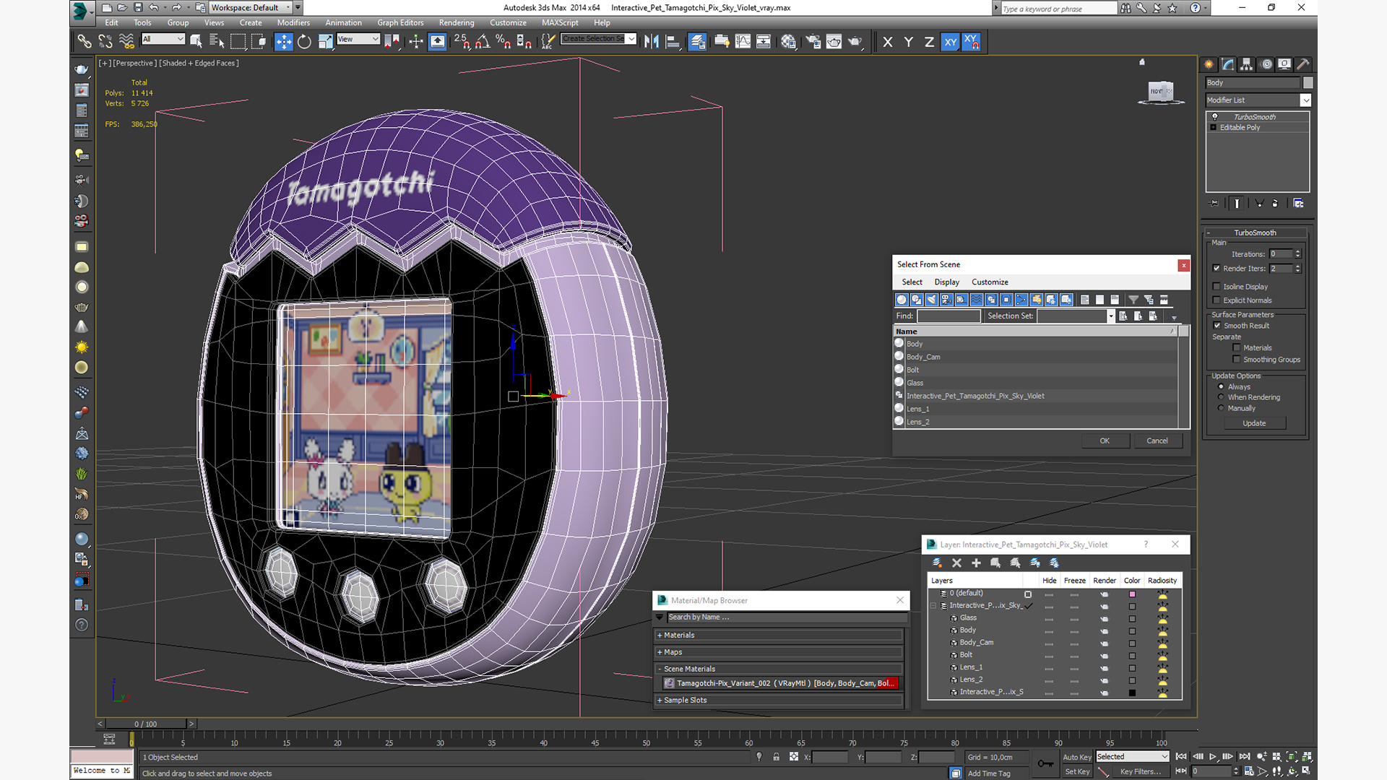Select the Rectangular Selection Region tool

tap(238, 42)
